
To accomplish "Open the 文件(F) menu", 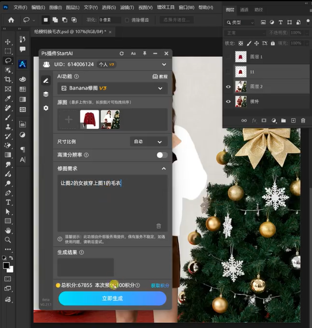I will pos(20,7).
